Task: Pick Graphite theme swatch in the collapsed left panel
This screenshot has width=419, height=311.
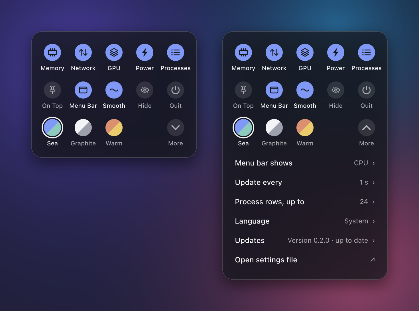Action: (83, 128)
